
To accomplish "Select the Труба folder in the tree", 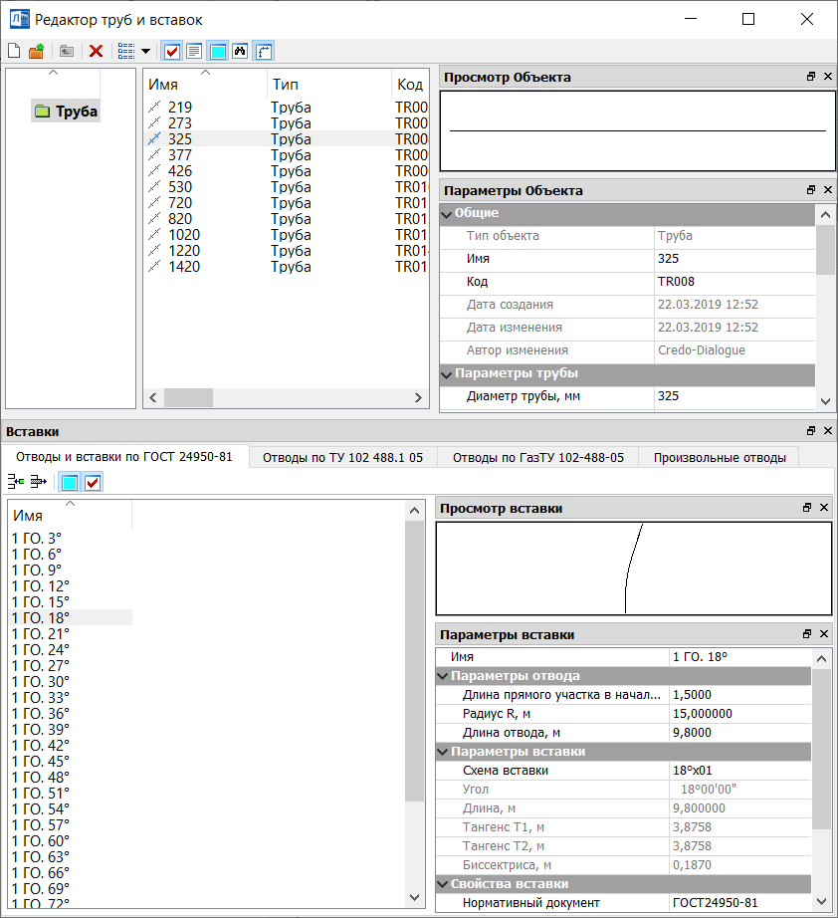I will pos(66,112).
